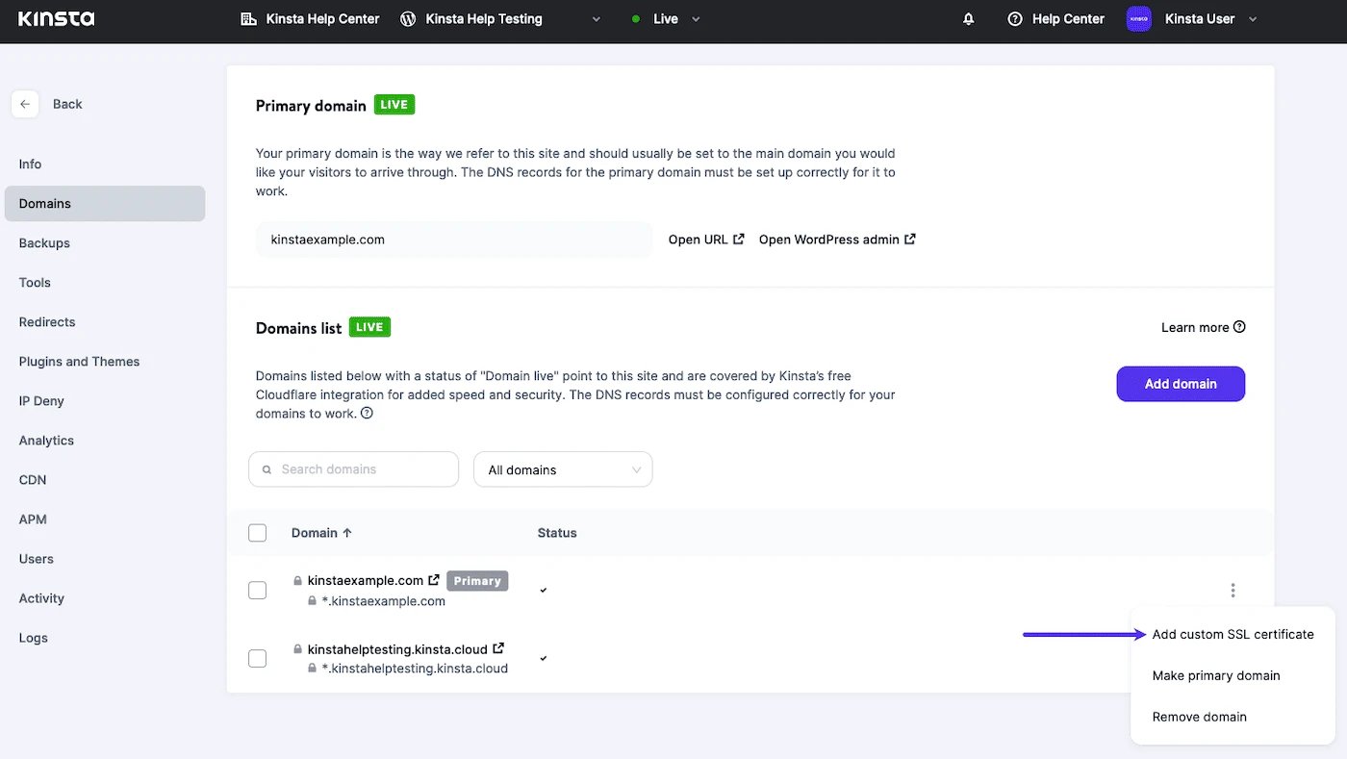The height and width of the screenshot is (759, 1347).
Task: Click the company building icon in header
Action: click(248, 19)
